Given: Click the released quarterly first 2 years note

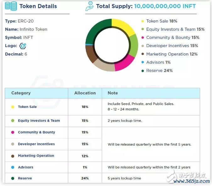Looking at the screenshot, I should click(x=149, y=167).
